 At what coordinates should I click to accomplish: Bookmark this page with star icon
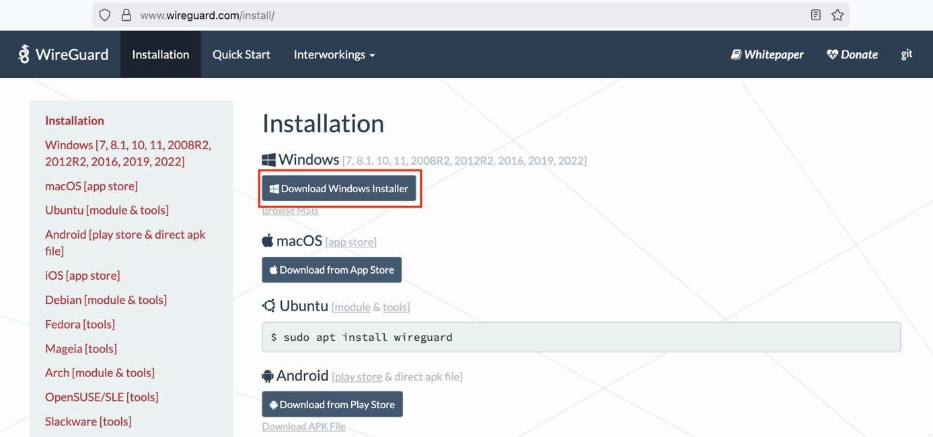click(x=837, y=15)
